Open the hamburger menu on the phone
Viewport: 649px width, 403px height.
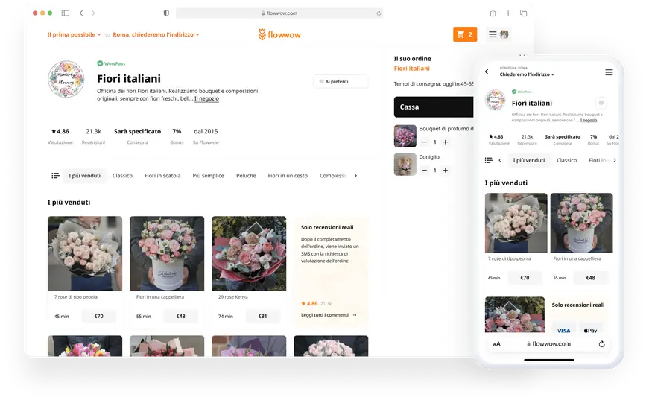pos(609,72)
